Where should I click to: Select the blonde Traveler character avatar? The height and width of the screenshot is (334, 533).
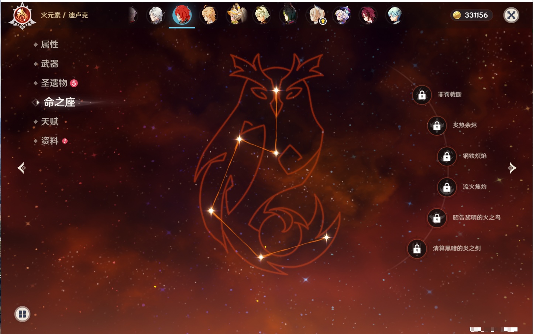pos(209,15)
